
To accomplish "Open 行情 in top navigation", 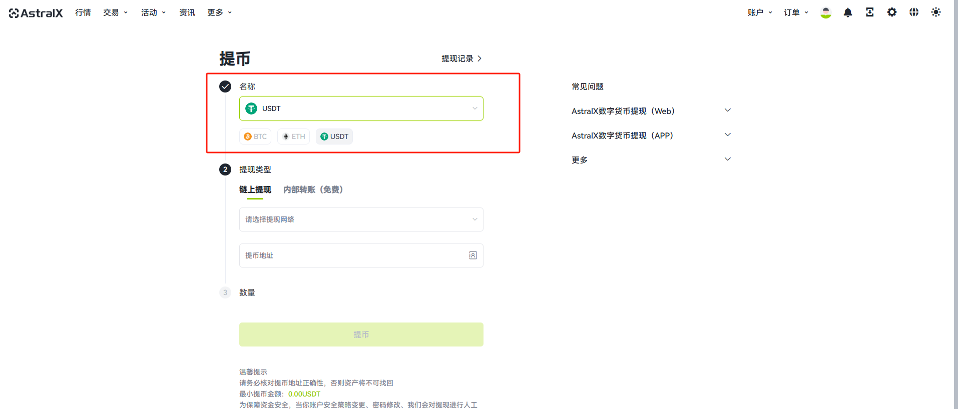I will tap(83, 12).
